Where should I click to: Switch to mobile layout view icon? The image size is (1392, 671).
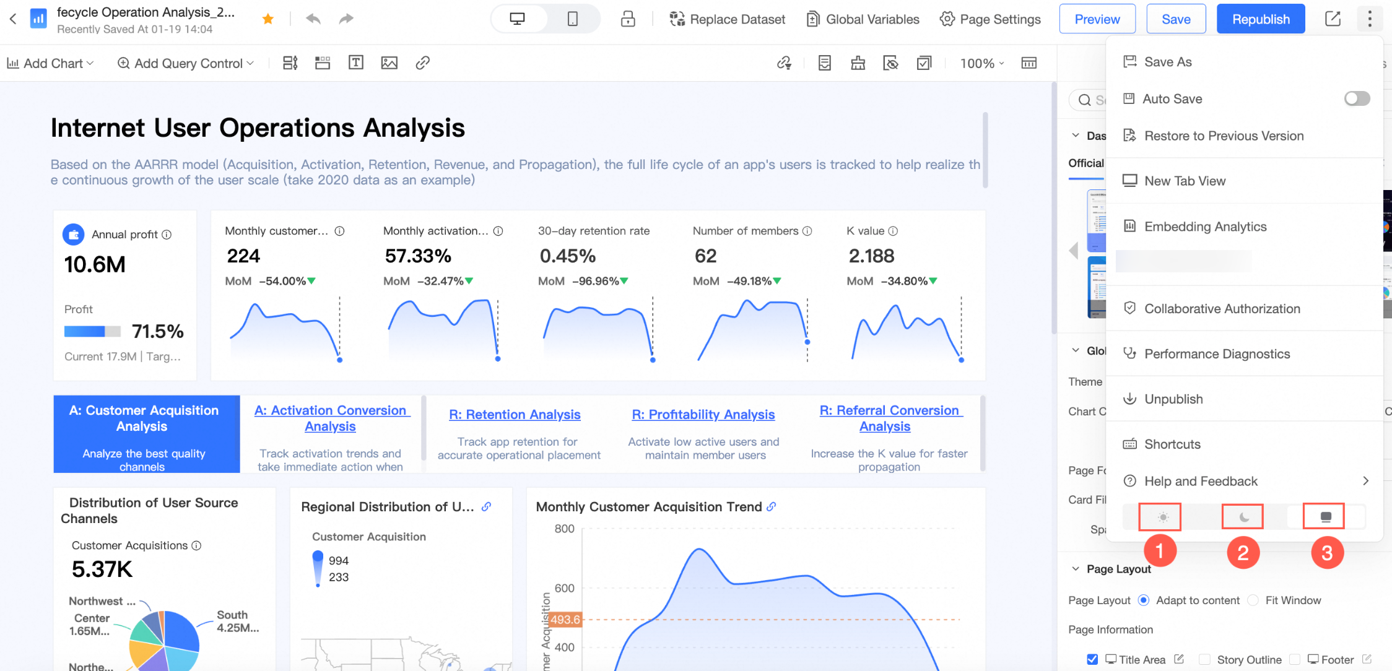(572, 19)
